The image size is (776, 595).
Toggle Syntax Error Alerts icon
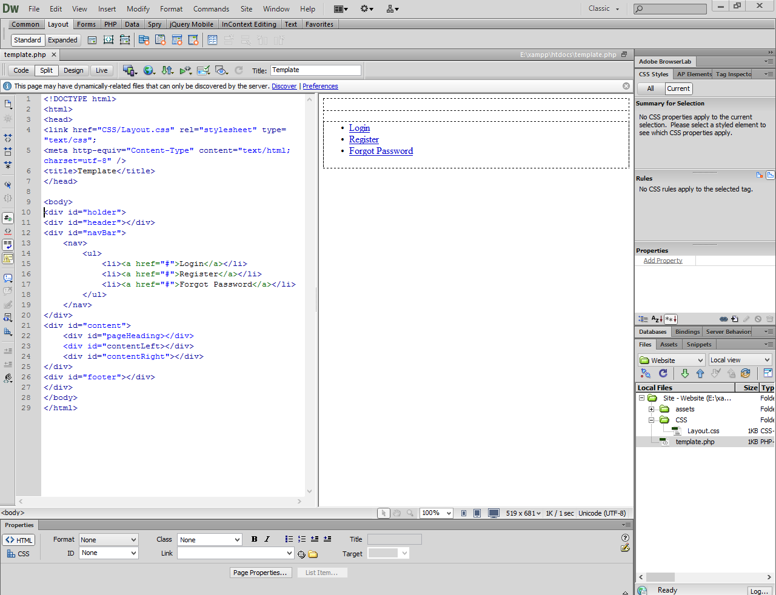[8, 258]
